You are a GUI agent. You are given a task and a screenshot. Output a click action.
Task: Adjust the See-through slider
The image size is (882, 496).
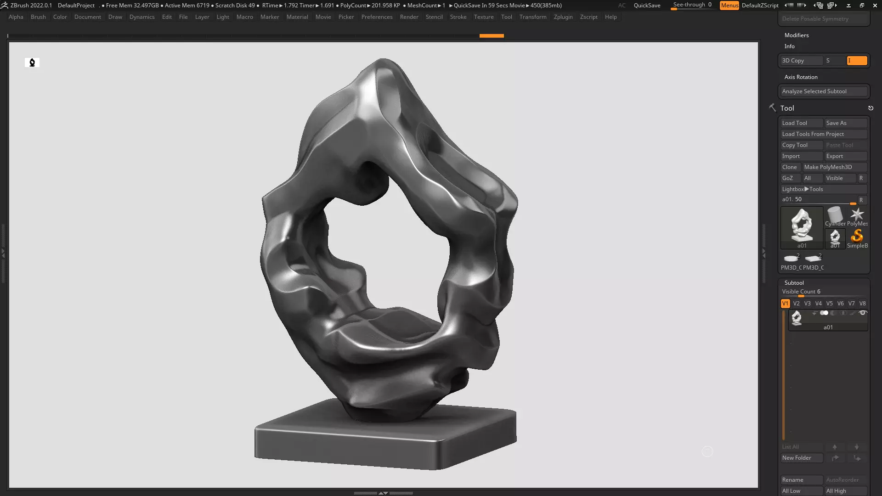click(x=692, y=6)
